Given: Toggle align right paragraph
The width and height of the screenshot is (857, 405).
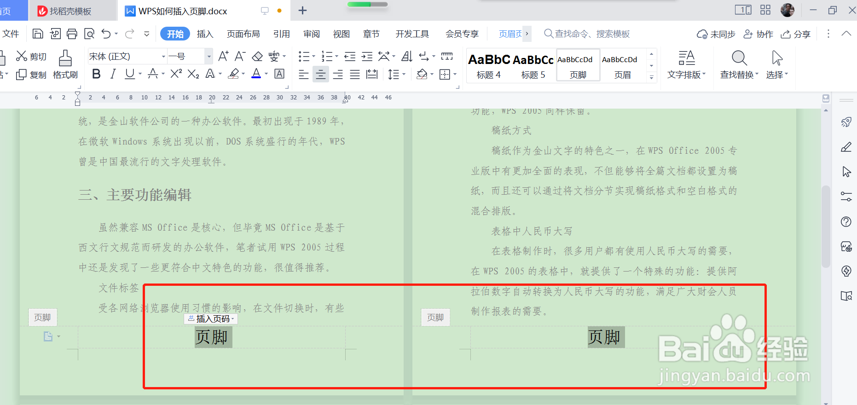Looking at the screenshot, I should click(338, 75).
